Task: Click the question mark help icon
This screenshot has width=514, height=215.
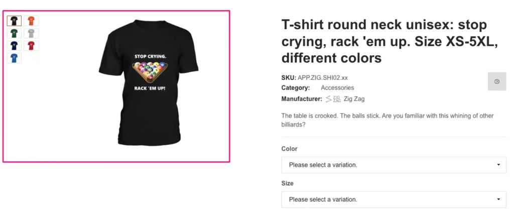Action: pyautogui.click(x=496, y=81)
